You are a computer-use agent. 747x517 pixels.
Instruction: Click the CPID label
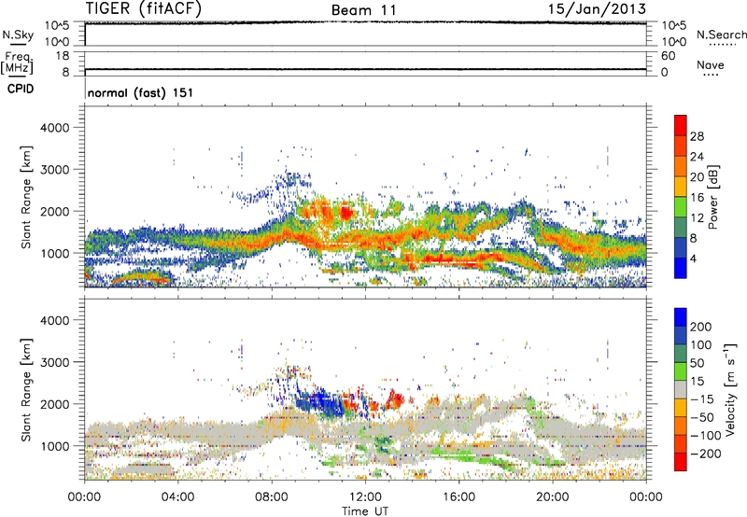pos(21,89)
